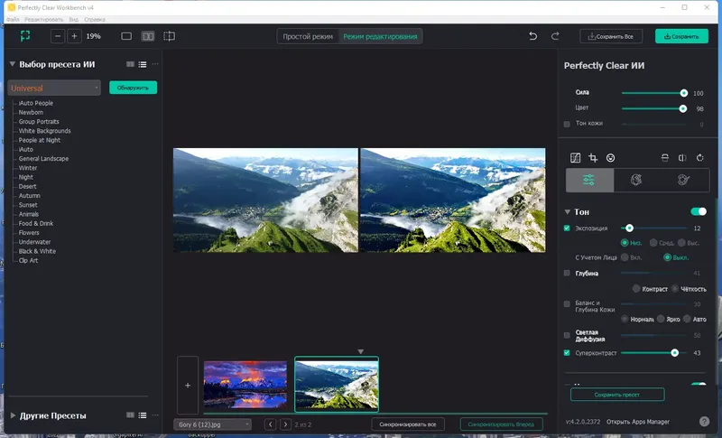Expand the Другие Пресеты section
Screen dimensions: 722x438
coord(14,415)
